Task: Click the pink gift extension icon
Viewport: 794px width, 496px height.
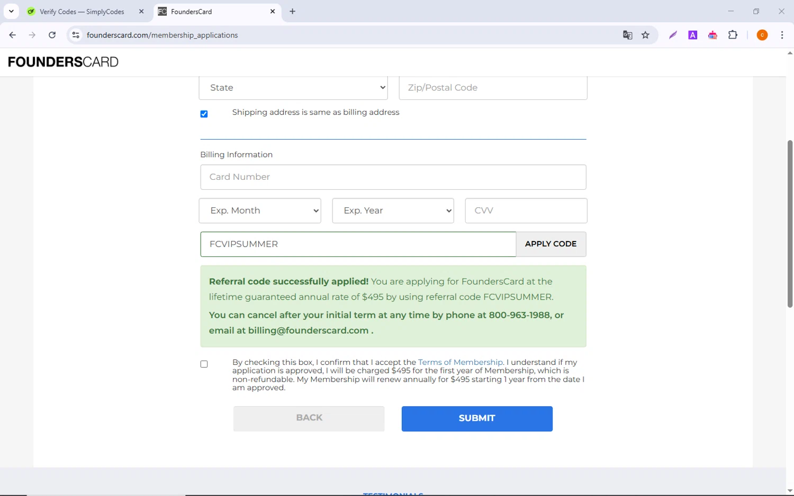Action: (712, 35)
